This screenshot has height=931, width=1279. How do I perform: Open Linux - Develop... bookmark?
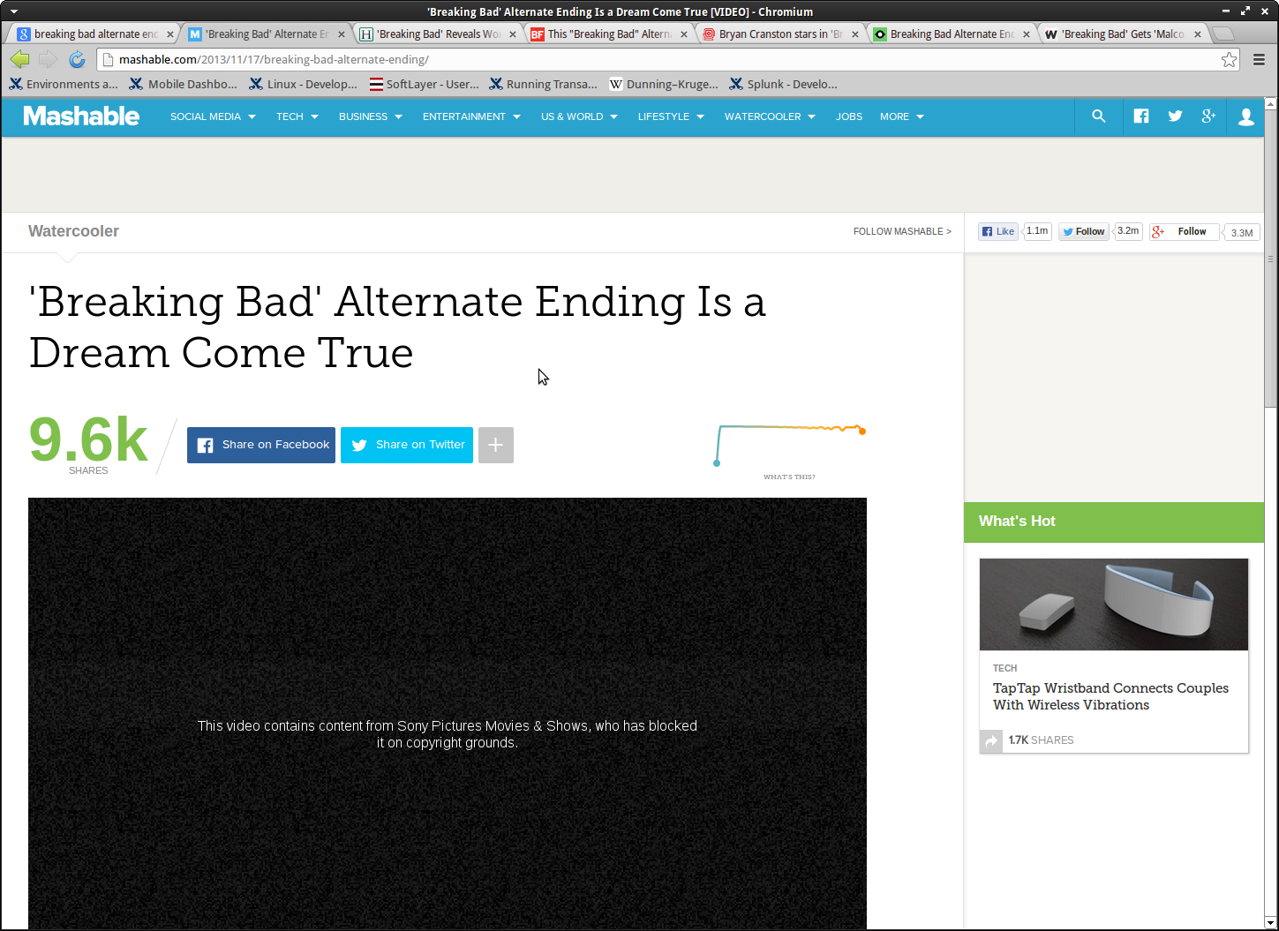tap(304, 84)
